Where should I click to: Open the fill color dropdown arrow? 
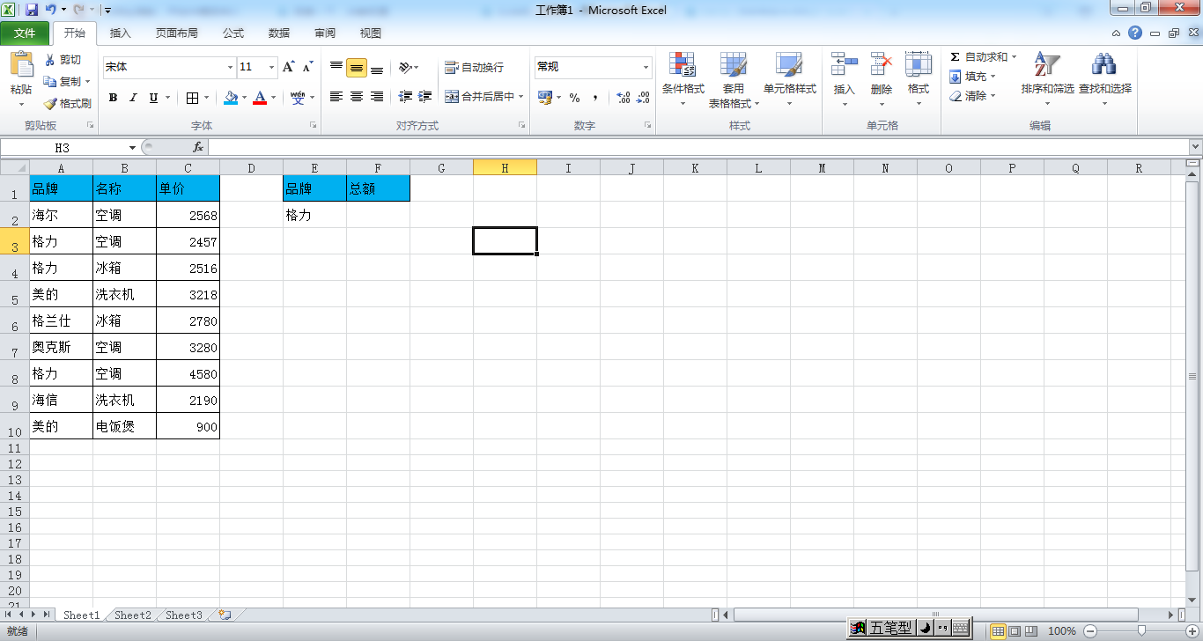pyautogui.click(x=243, y=98)
